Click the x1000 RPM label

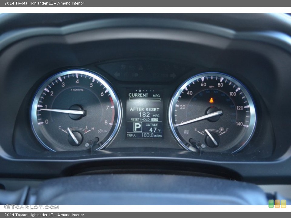(77, 90)
